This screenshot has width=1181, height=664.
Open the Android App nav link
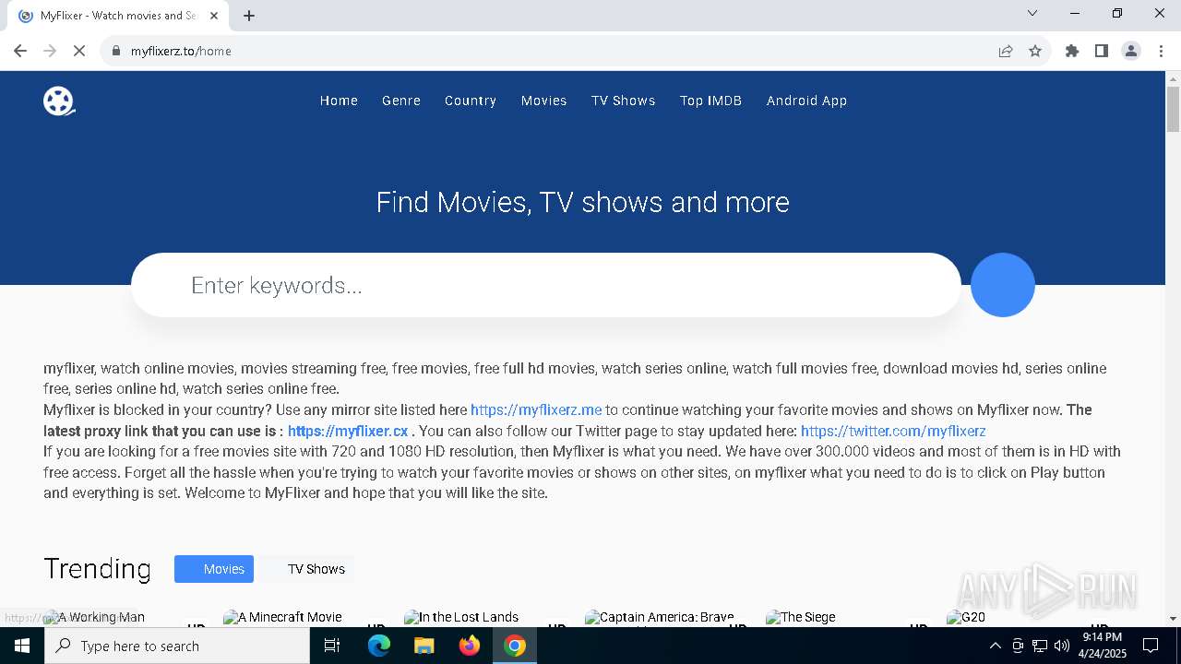806,101
